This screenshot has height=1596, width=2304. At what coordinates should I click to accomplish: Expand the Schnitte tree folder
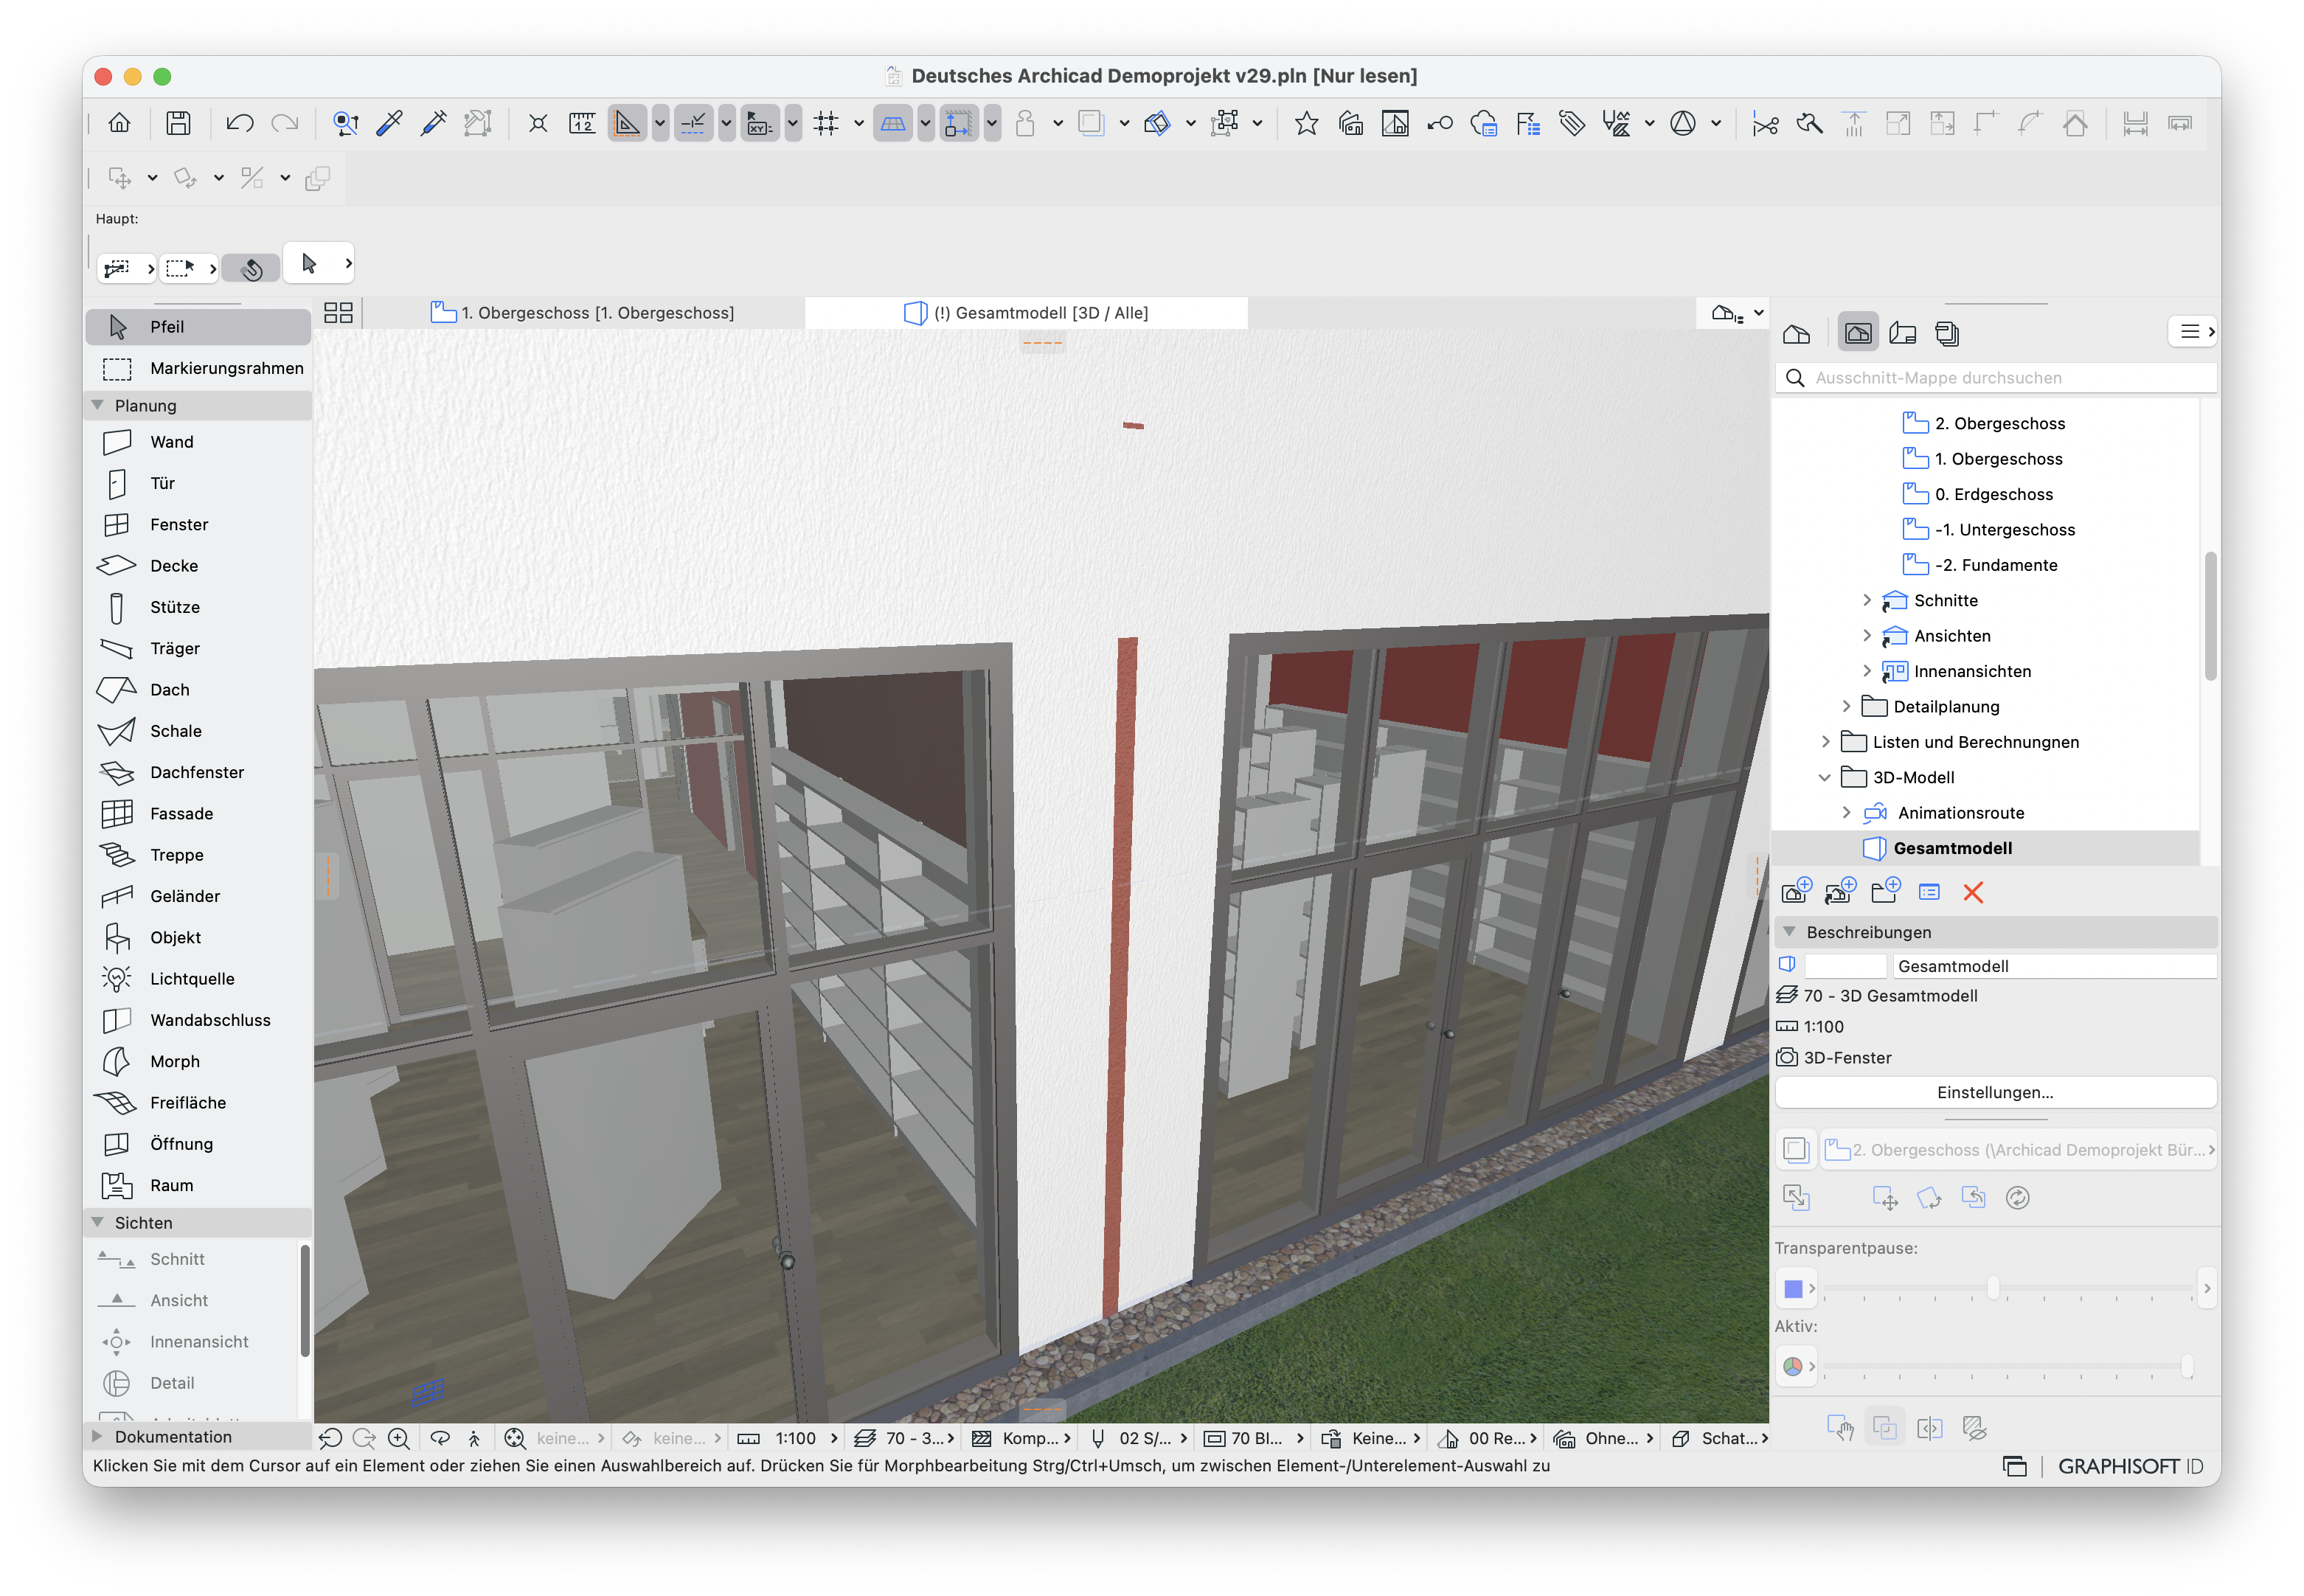(x=1866, y=600)
